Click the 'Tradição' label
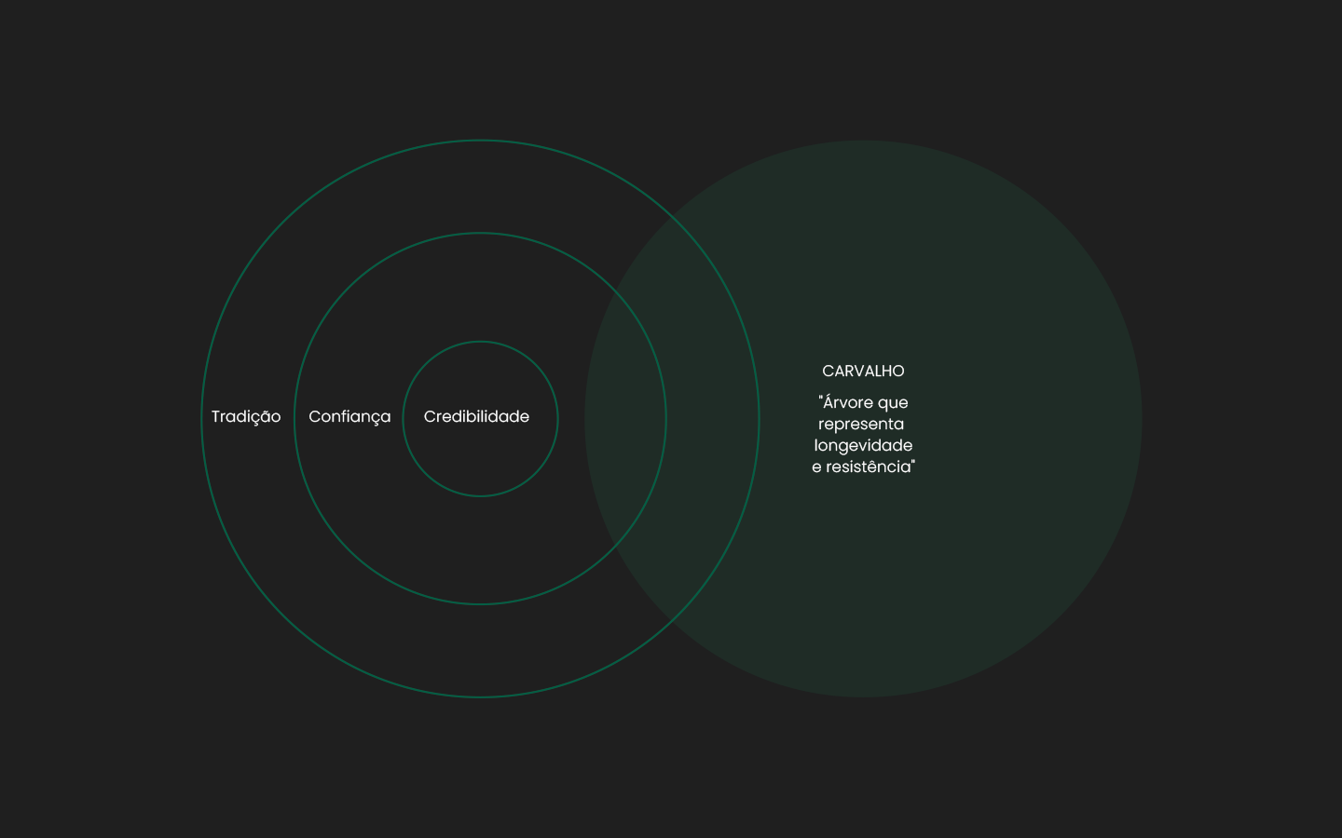Screen dimensions: 1342x838 point(246,417)
